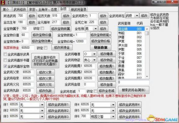
Task: Click 刷新数据 button
Action: click(x=101, y=47)
